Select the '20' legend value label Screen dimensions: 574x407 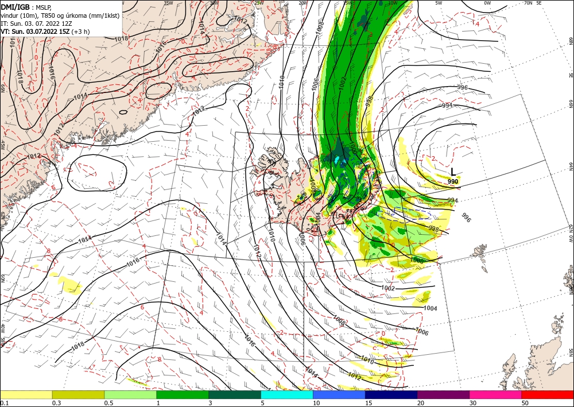click(421, 403)
